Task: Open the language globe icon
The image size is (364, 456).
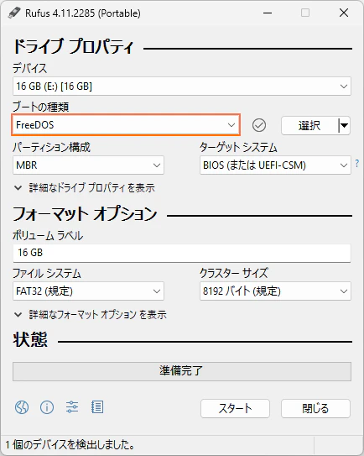Action: click(x=22, y=407)
